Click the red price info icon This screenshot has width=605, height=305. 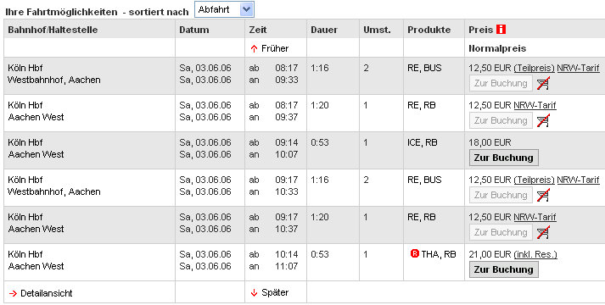click(501, 30)
